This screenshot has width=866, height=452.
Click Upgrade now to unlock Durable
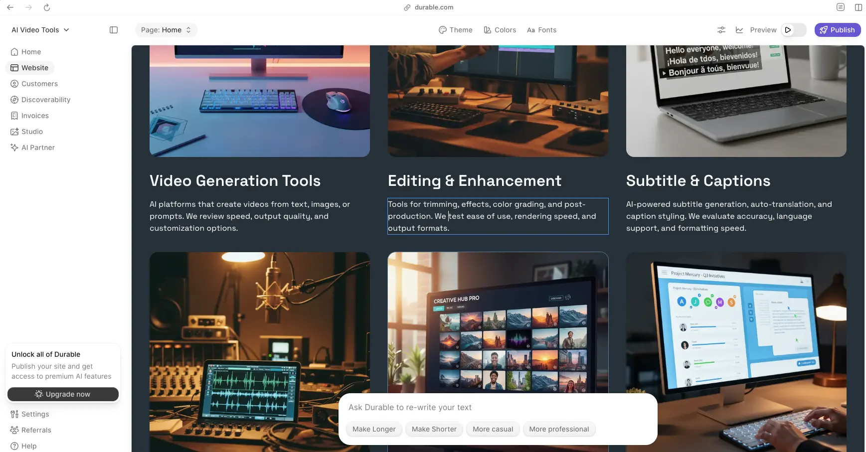[x=63, y=394]
